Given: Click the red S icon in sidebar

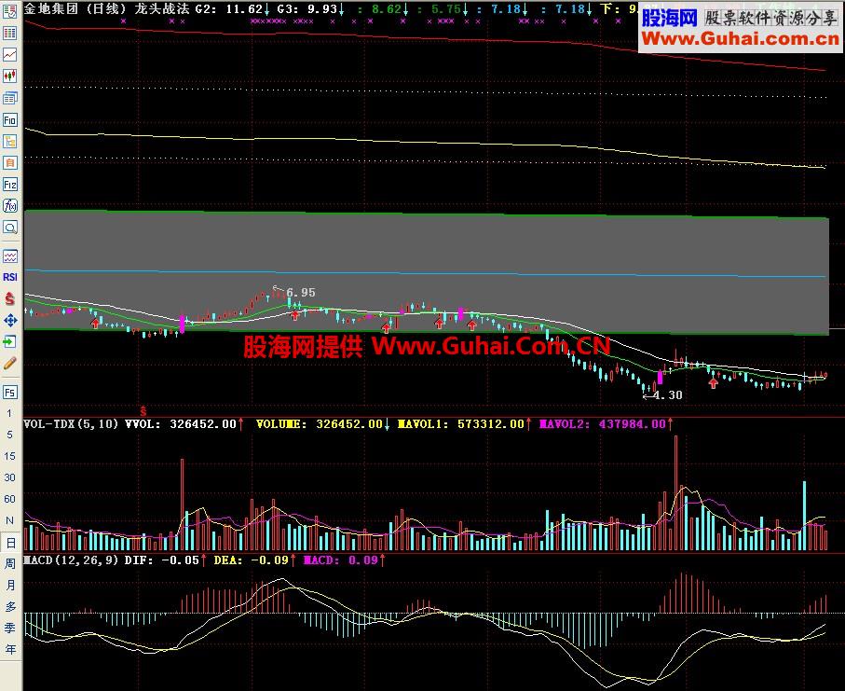Looking at the screenshot, I should point(9,298).
